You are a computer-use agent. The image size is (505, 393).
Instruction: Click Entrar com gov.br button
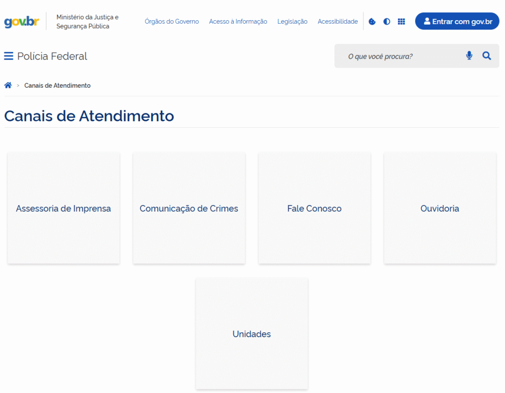click(x=457, y=21)
